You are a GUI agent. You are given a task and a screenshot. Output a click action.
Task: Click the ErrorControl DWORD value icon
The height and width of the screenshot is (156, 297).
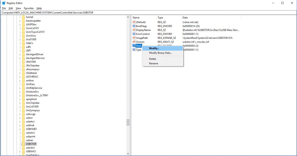point(134,34)
